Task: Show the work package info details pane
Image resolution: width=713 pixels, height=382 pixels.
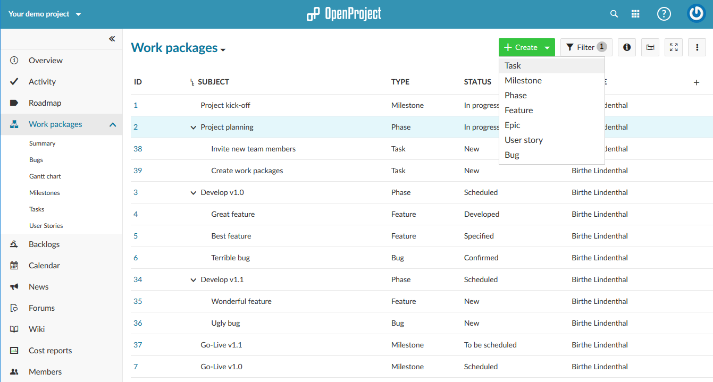Action: pos(627,47)
